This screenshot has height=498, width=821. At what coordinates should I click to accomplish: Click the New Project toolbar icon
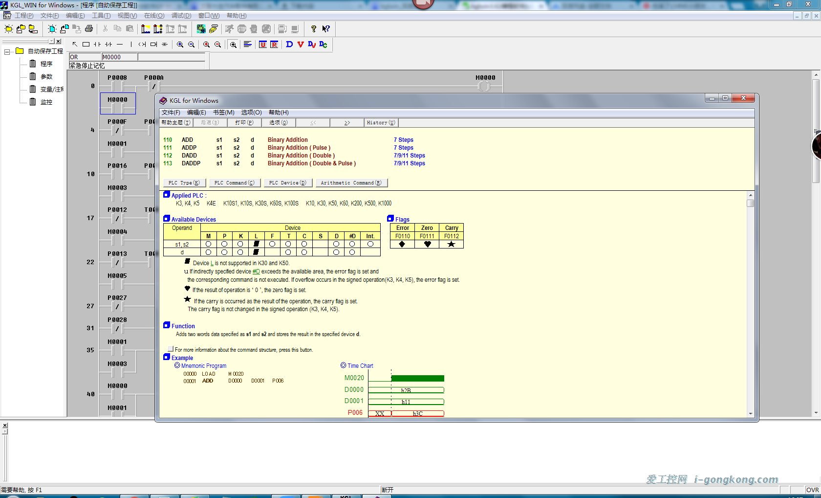[x=9, y=29]
